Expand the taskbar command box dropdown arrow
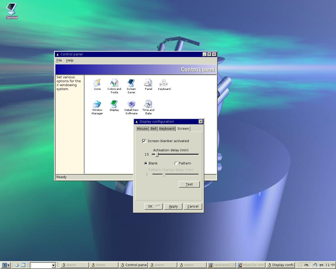This screenshot has width=336, height=269. 53,265
